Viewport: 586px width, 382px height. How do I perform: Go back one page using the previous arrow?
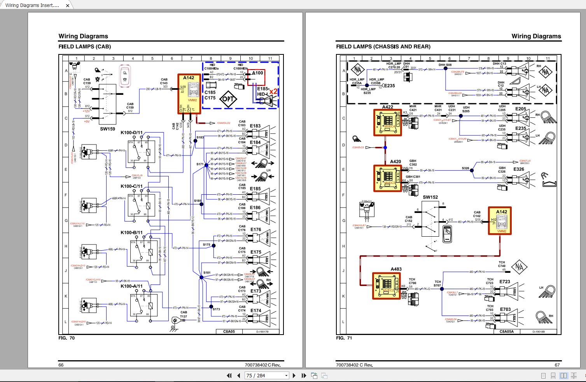click(238, 376)
